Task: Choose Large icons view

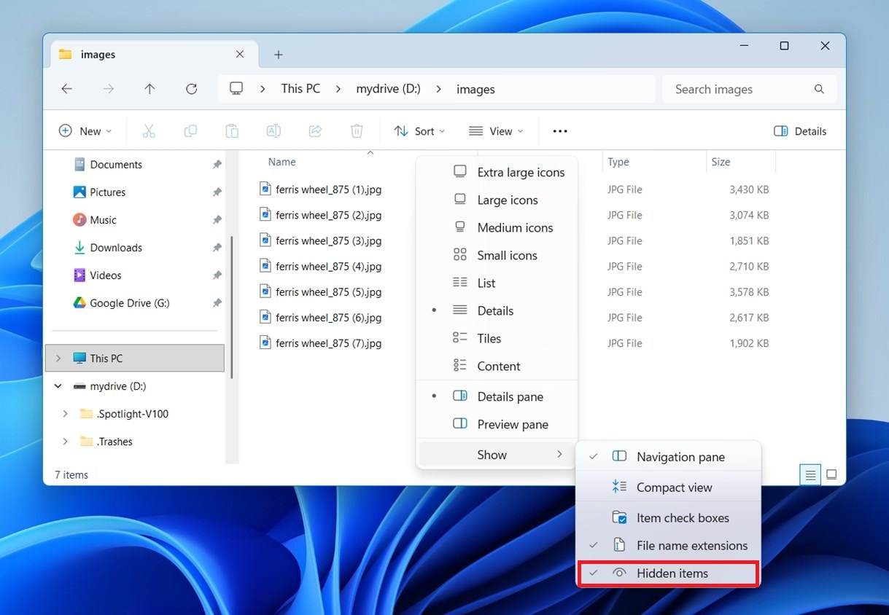Action: 497,200
